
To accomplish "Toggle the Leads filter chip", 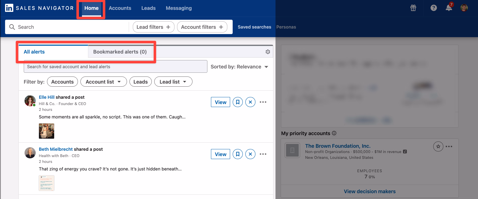I will 141,82.
